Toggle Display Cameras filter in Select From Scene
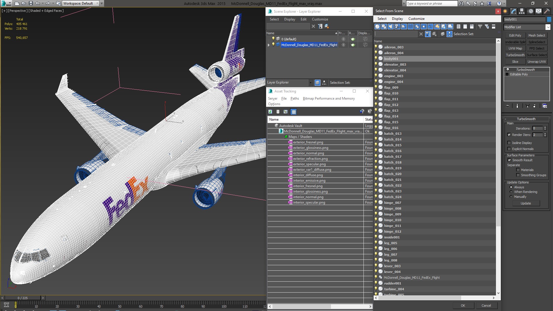This screenshot has height=311, width=553. point(397,26)
